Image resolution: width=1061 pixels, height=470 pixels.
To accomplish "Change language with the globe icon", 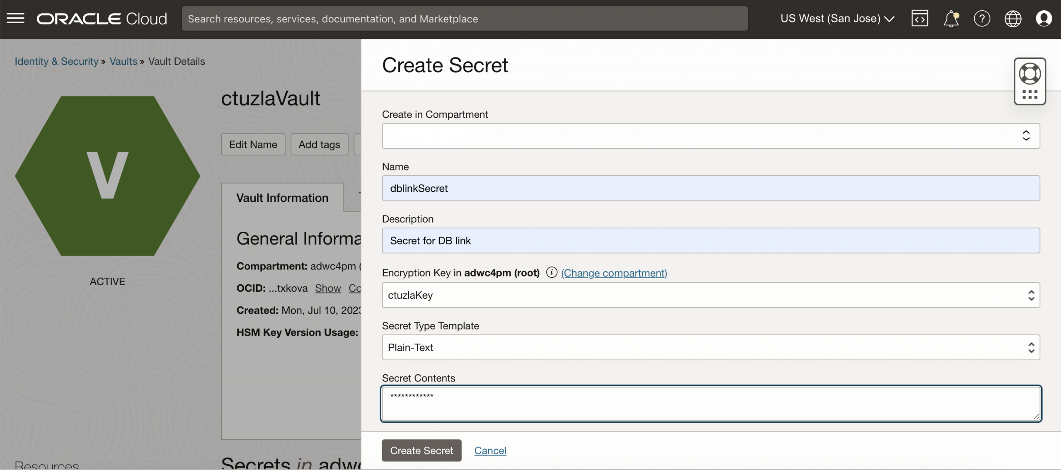I will pos(1013,18).
